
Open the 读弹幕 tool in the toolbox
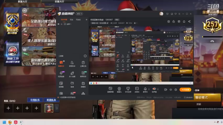[x=61, y=84]
